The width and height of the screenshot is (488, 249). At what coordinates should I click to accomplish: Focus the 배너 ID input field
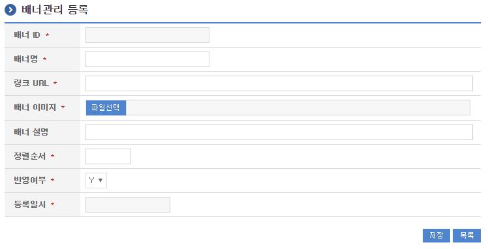coord(147,35)
